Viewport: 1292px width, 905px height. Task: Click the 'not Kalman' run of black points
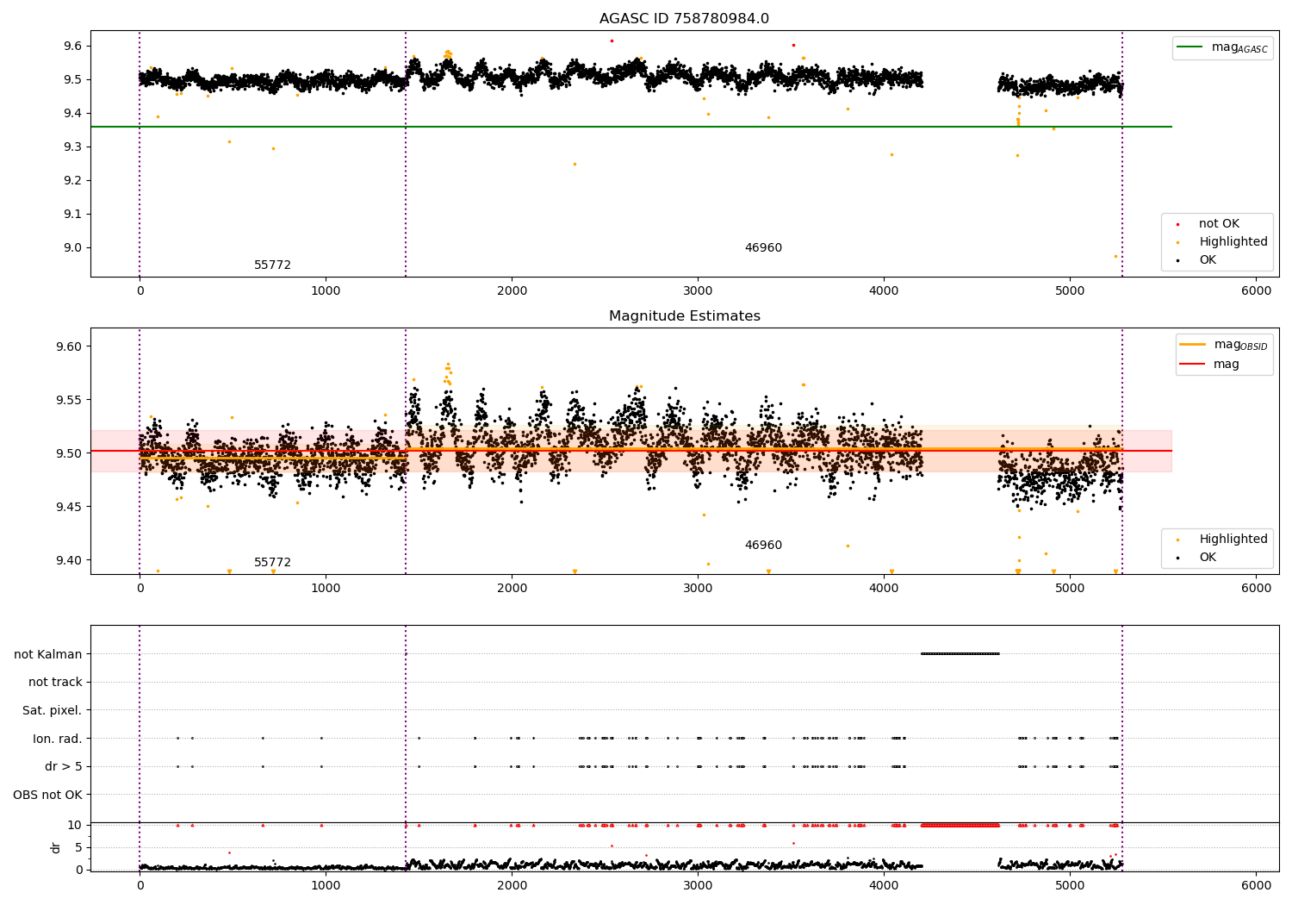960,654
